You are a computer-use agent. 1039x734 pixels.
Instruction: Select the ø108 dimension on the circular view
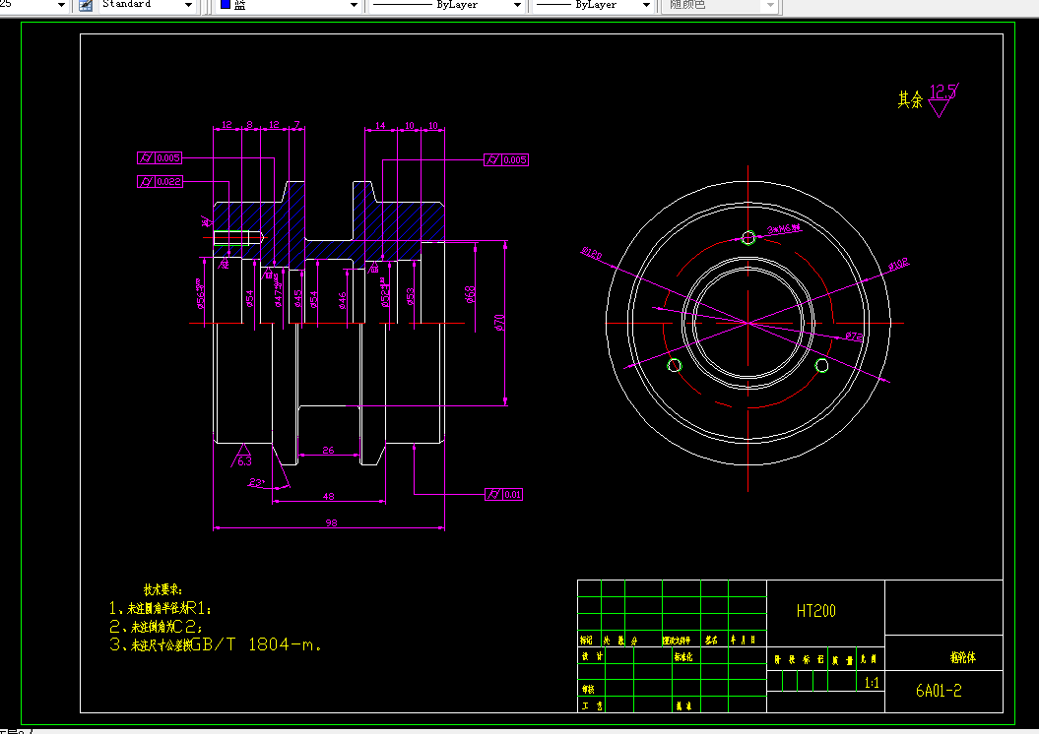(x=898, y=265)
